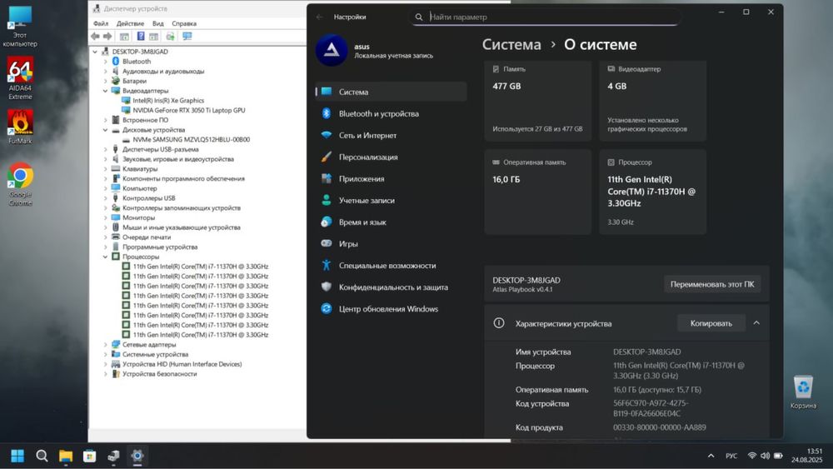Open Microsoft Store from taskbar

[x=89, y=456]
